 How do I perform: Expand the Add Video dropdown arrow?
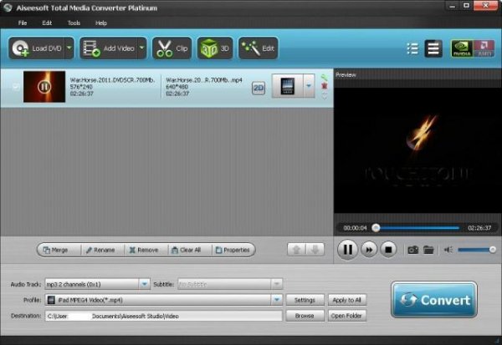pyautogui.click(x=142, y=48)
